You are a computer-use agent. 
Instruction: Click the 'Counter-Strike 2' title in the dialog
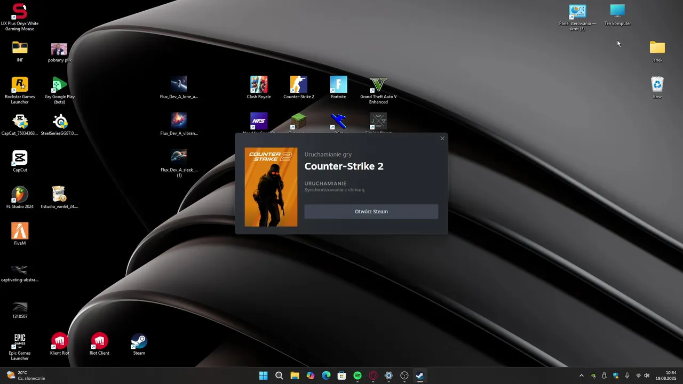[x=344, y=166]
